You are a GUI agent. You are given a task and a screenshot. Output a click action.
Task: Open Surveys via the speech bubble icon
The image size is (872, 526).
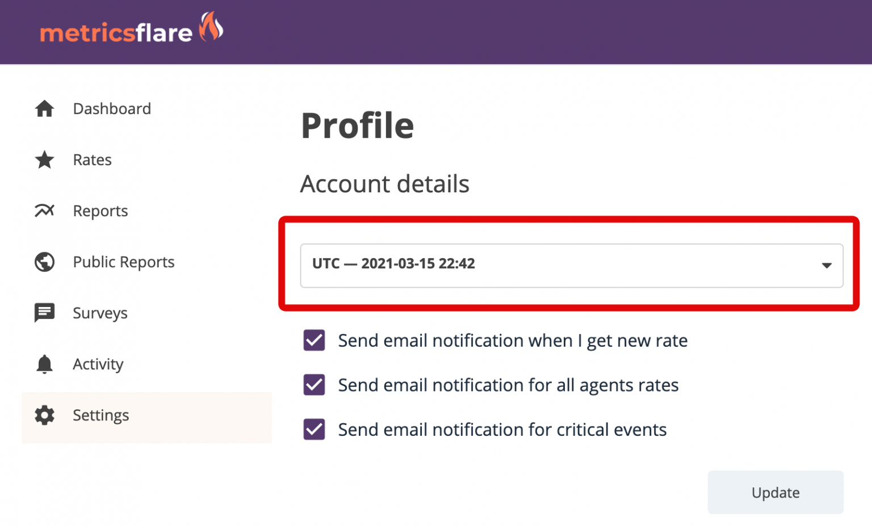[x=44, y=313]
